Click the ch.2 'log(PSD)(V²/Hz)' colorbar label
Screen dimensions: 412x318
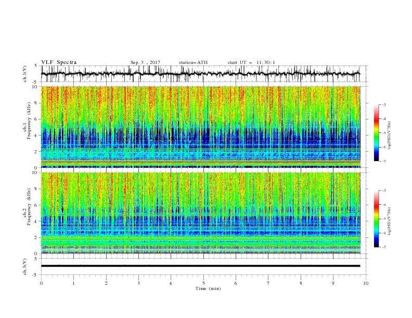389,221
